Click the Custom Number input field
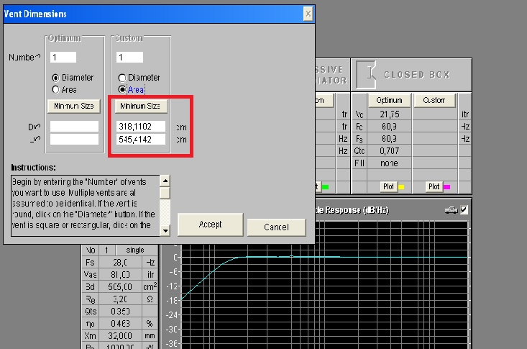This screenshot has width=527, height=349. tap(130, 57)
